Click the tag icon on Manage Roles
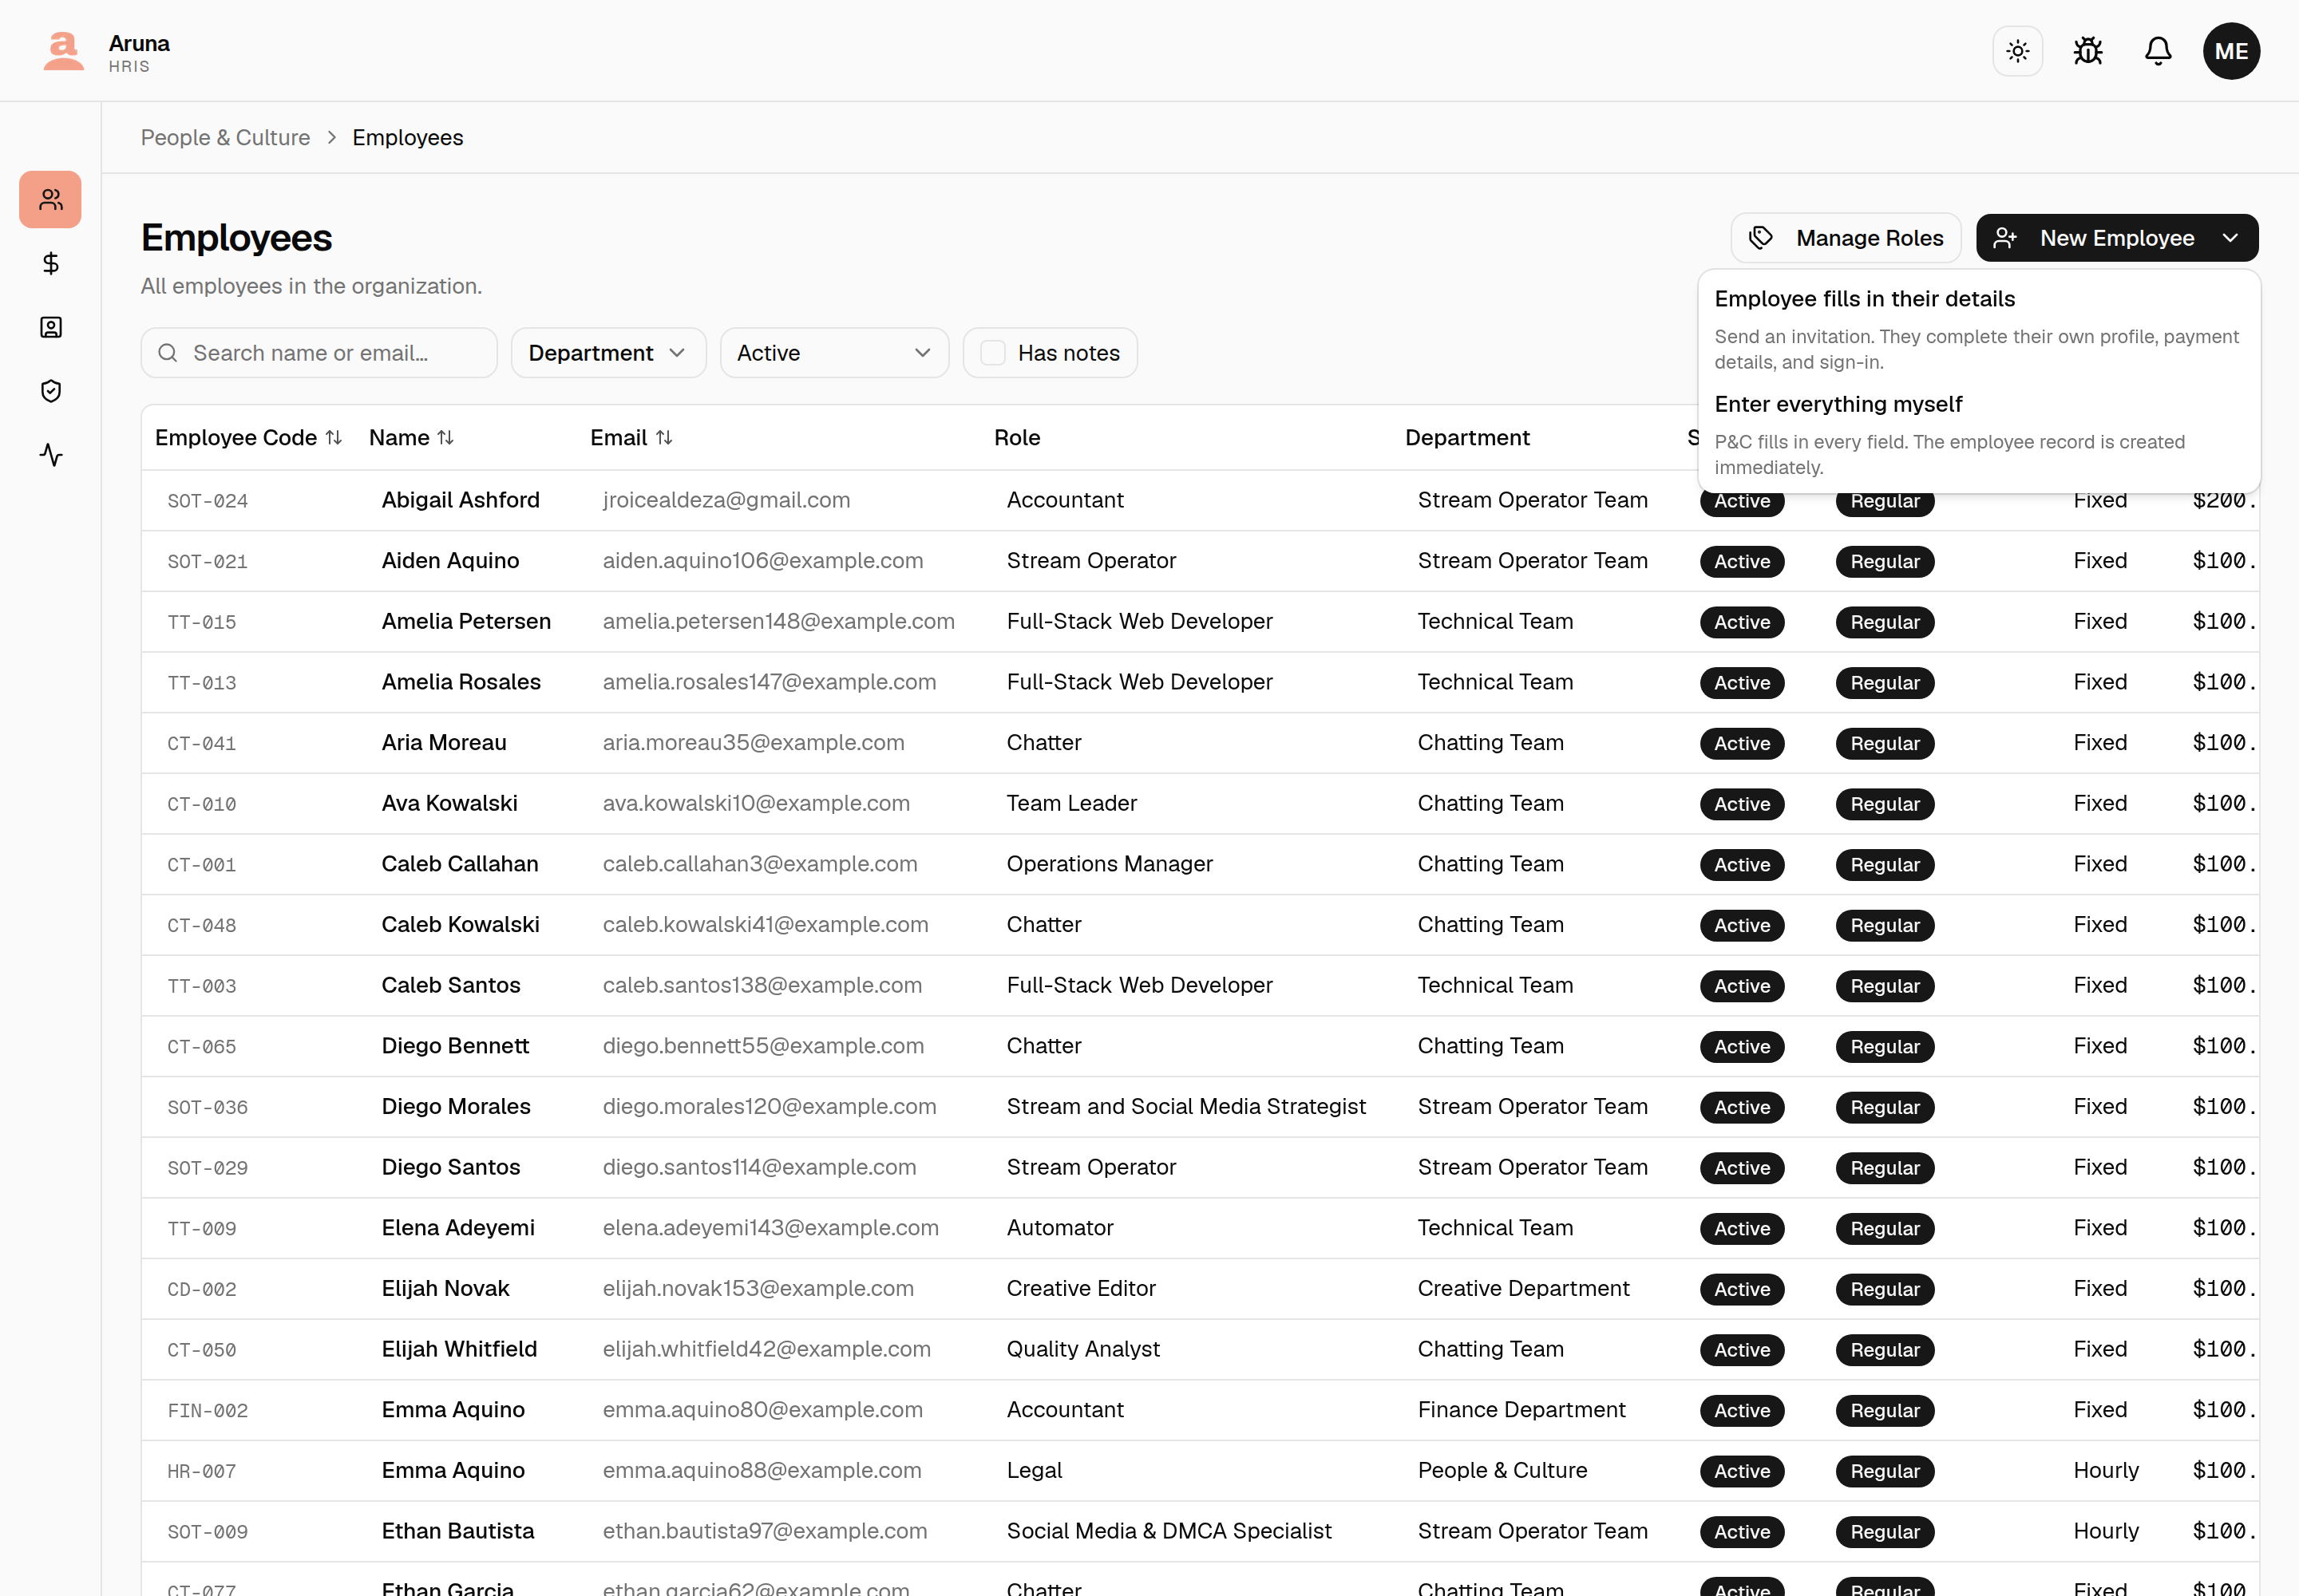The height and width of the screenshot is (1596, 2299). point(1761,238)
